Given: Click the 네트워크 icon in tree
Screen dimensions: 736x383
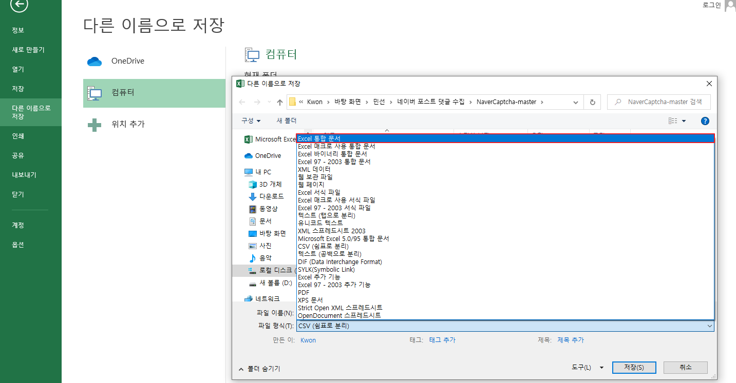Looking at the screenshot, I should [249, 299].
